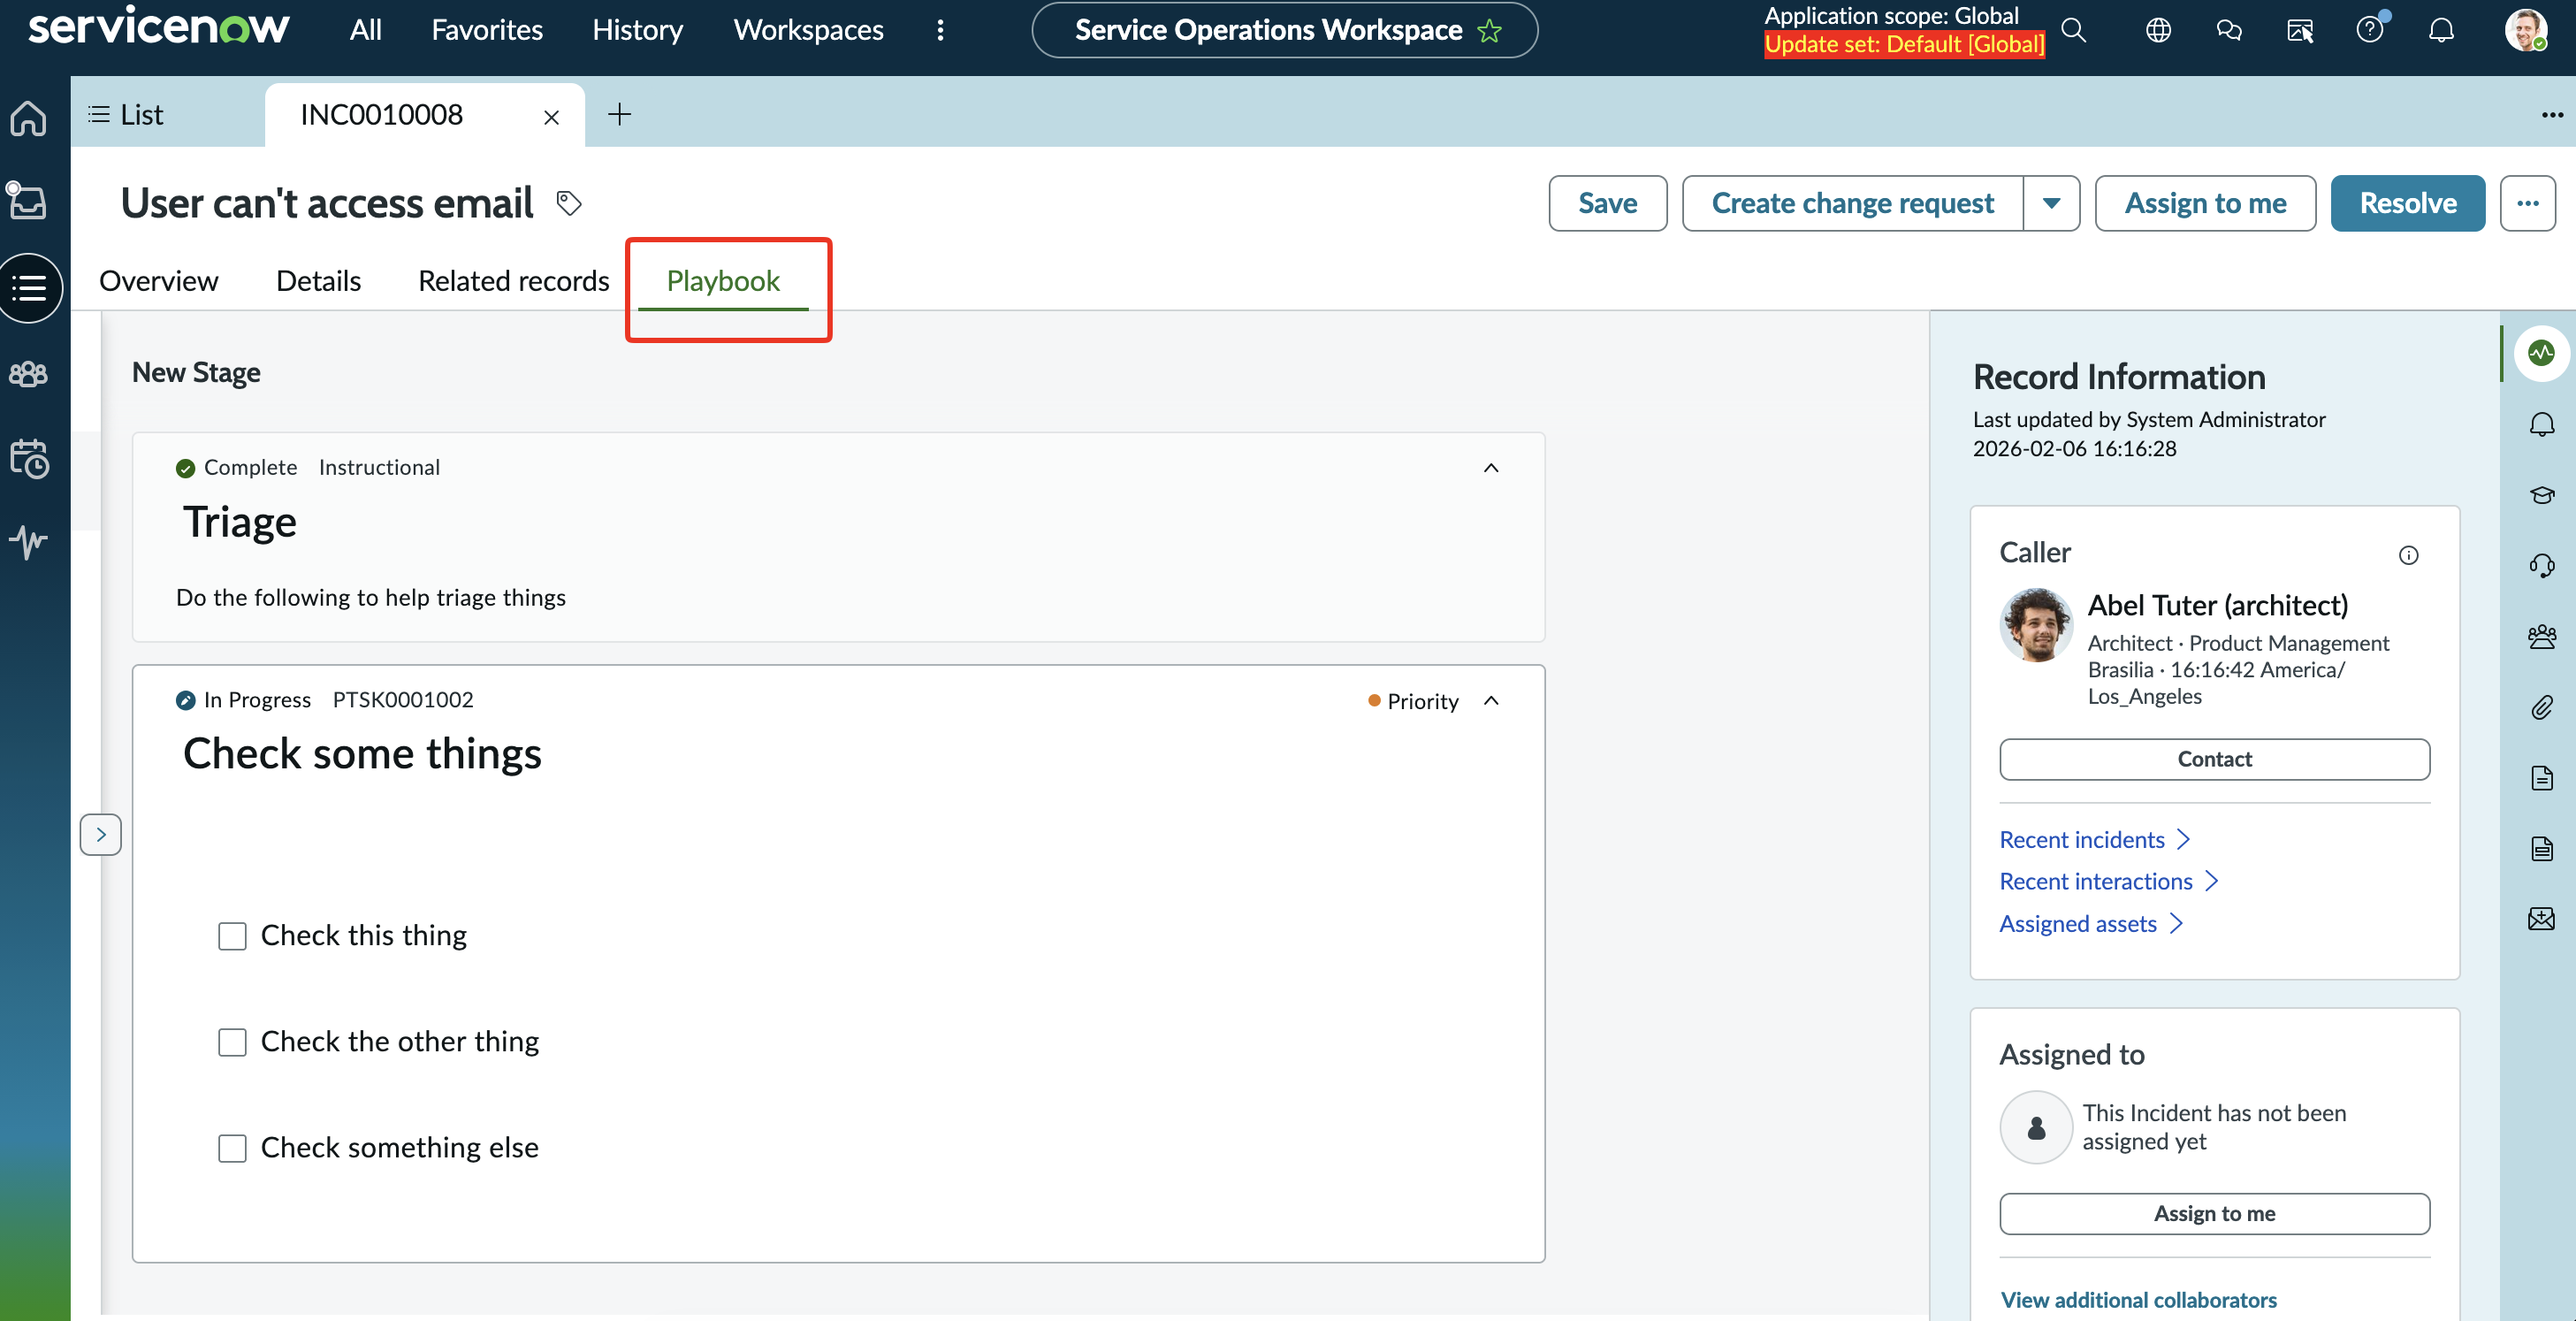Open attachments paperclip icon in right sidebar

pos(2541,708)
